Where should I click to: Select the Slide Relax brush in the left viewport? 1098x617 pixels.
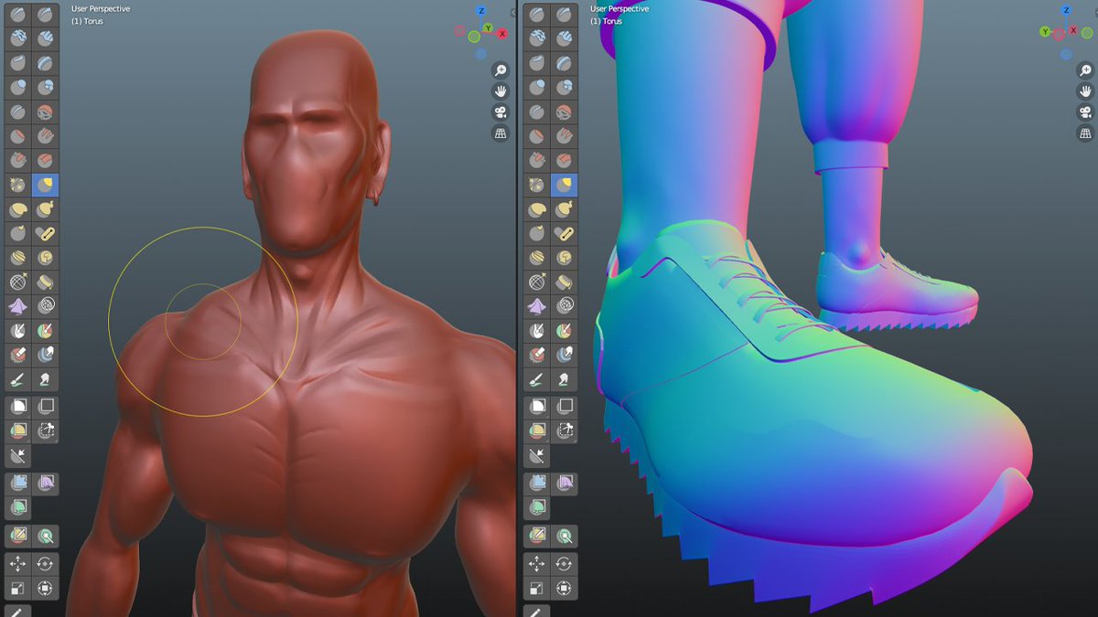(17, 282)
